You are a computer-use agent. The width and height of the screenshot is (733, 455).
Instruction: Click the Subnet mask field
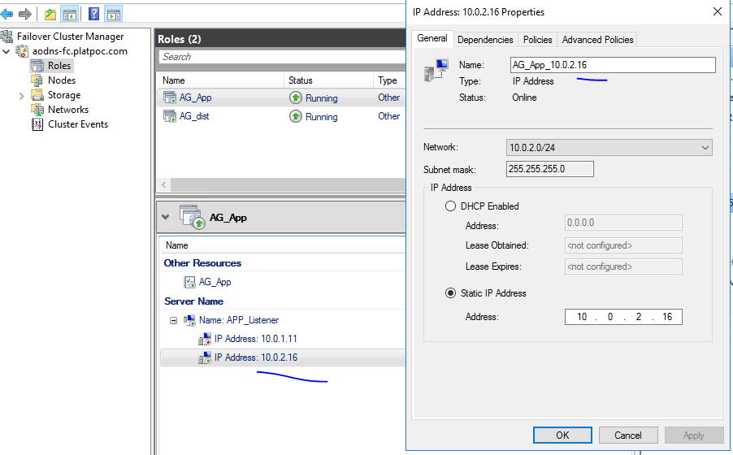point(549,169)
